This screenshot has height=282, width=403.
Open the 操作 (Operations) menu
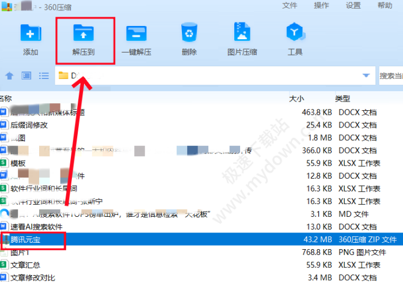pyautogui.click(x=321, y=5)
